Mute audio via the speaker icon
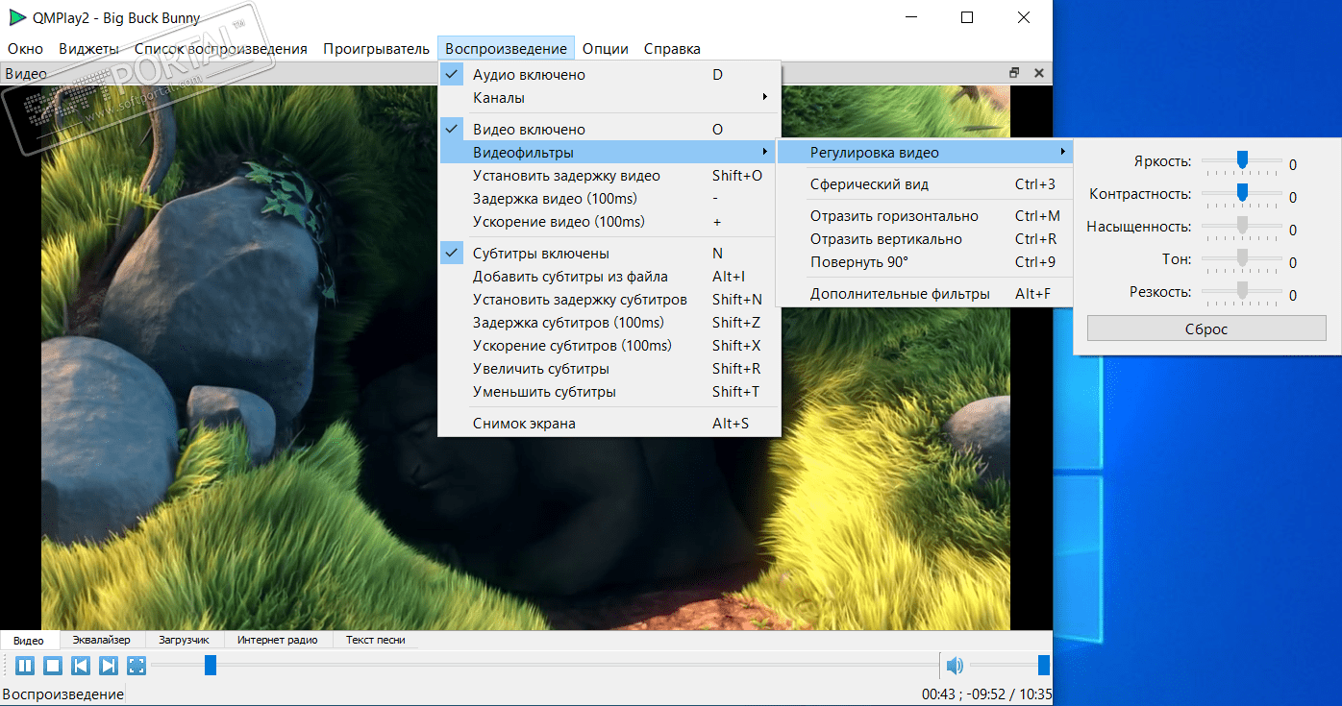 tap(954, 666)
